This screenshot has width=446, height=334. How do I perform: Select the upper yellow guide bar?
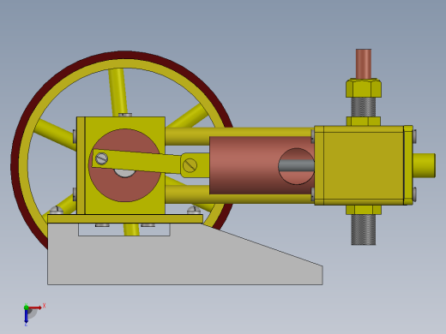coord(239,136)
